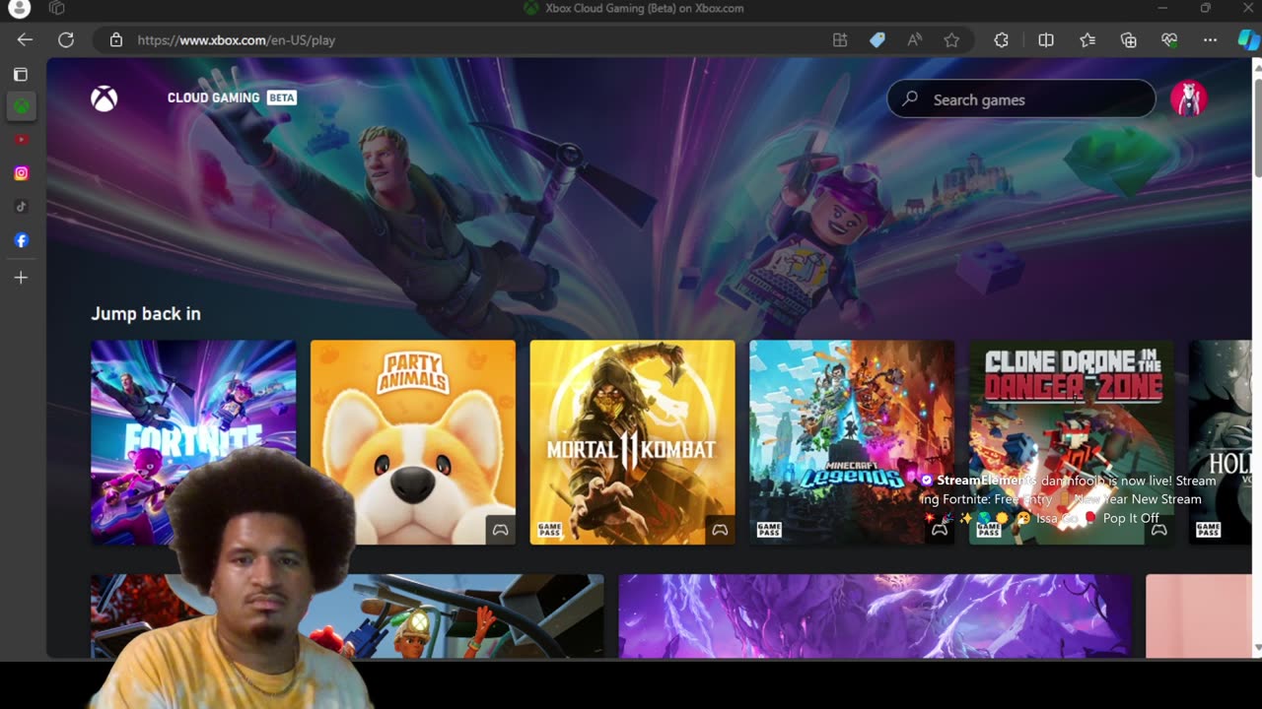Image resolution: width=1262 pixels, height=709 pixels.
Task: Switch to the Xbox vertical tab
Action: tap(21, 106)
